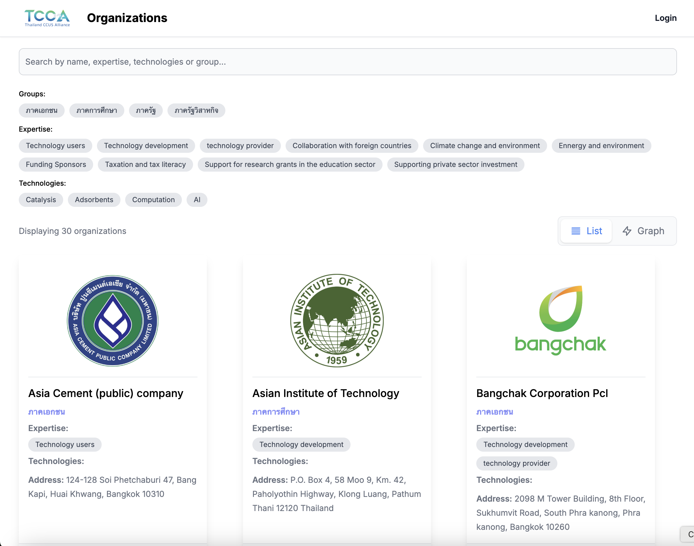Filter by Computation technology
694x546 pixels.
point(153,200)
